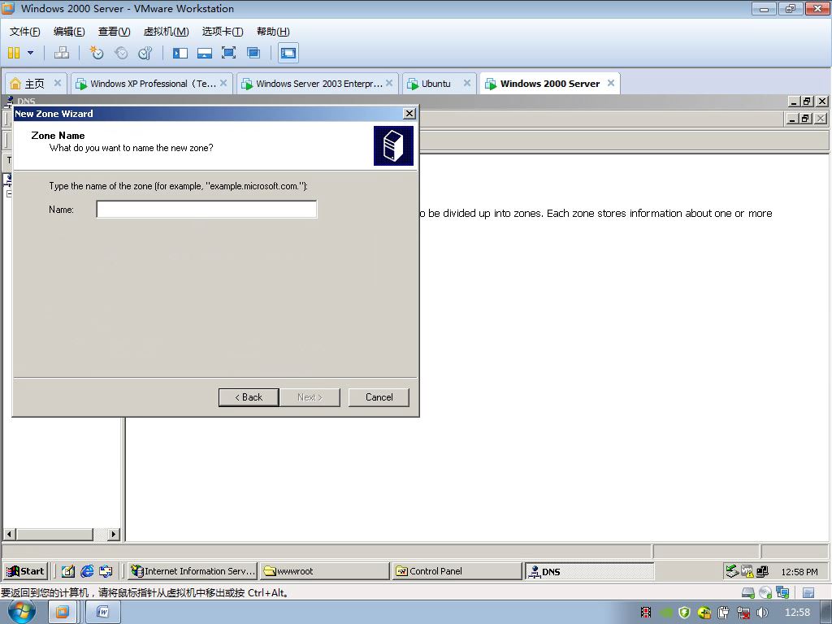Click VMware CD/DVD drive status icon
This screenshot has height=624, width=832.
(x=765, y=592)
